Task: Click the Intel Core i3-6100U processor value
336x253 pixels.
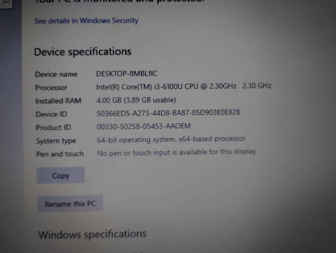Action: [x=184, y=87]
